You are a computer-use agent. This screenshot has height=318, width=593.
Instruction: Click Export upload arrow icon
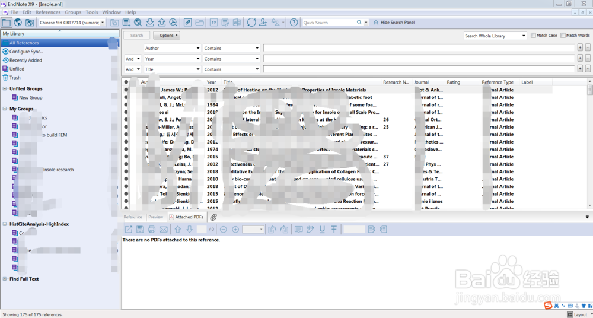click(161, 23)
